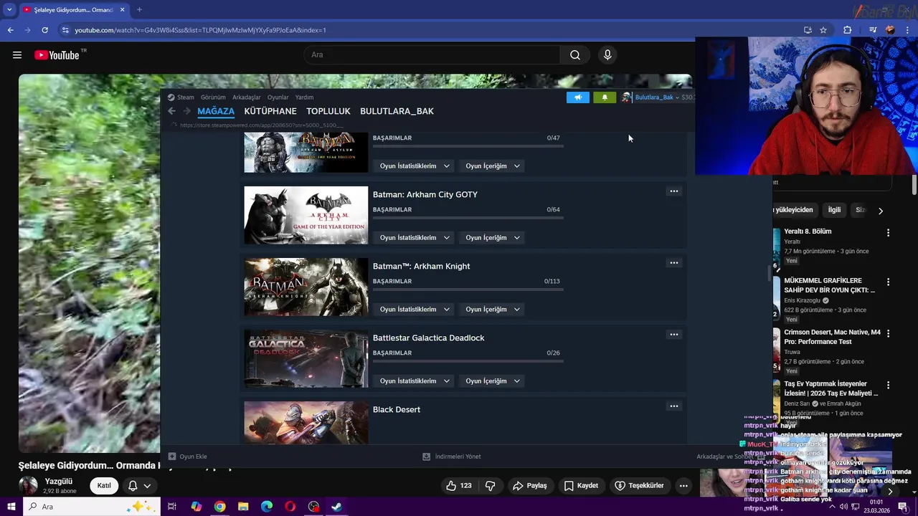The height and width of the screenshot is (516, 918).
Task: Click Batman: Arkham City GOTY title
Action: pyautogui.click(x=425, y=195)
